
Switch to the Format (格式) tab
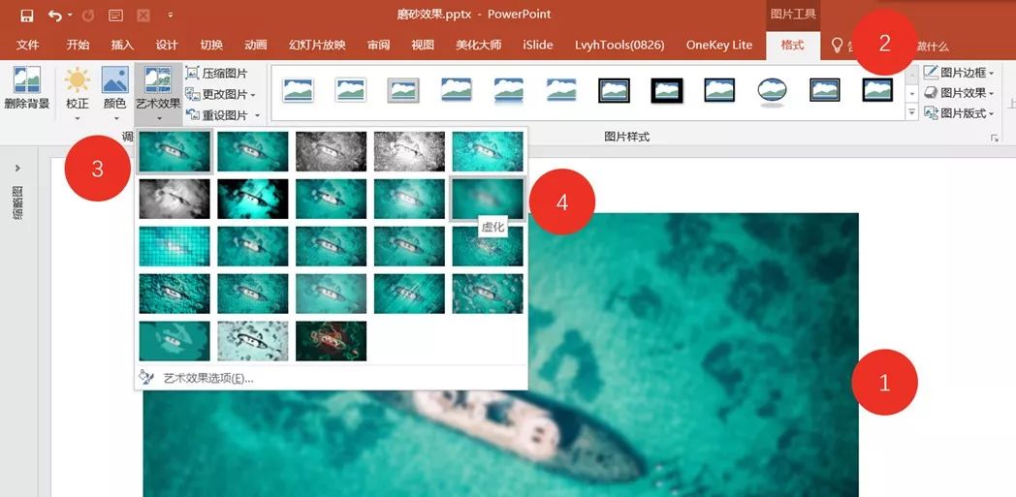pyautogui.click(x=792, y=46)
